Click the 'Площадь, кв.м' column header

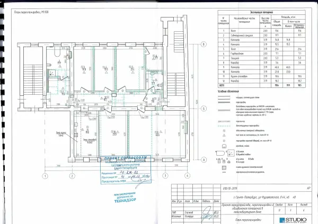pyautogui.click(x=288, y=17)
